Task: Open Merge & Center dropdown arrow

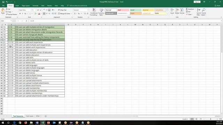Action: 71,14
